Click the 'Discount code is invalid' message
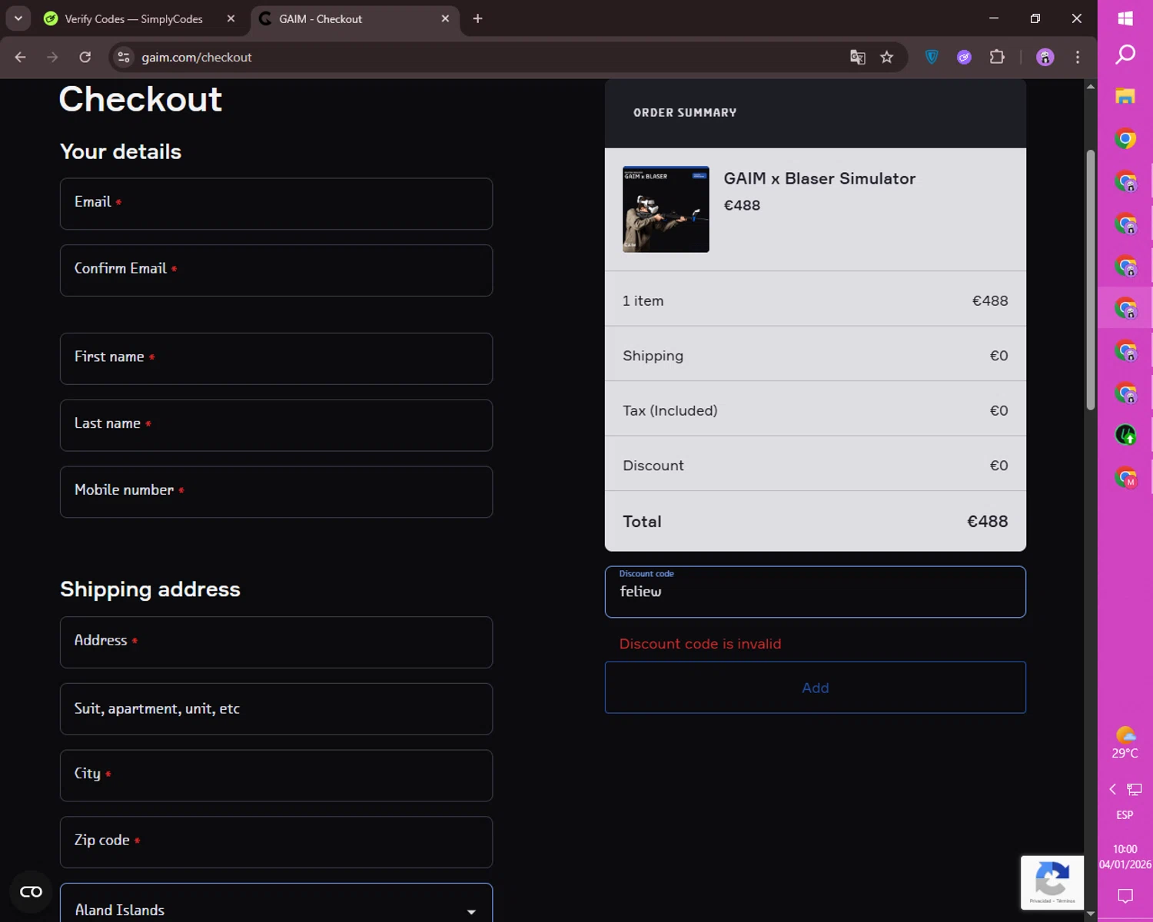The image size is (1153, 922). (x=700, y=644)
